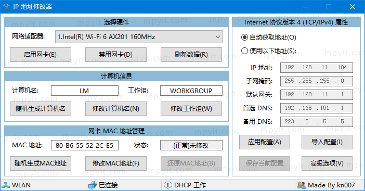Click the 选择硬件 section header
The image size is (365, 191).
[x=116, y=22]
